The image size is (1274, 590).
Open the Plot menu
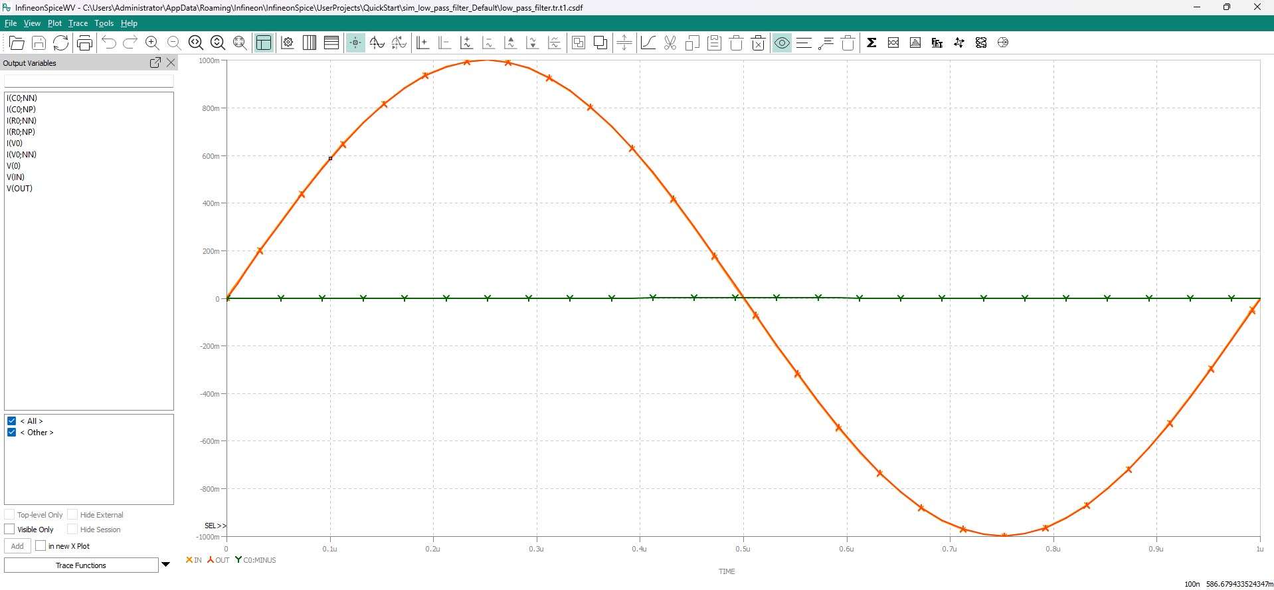(54, 23)
